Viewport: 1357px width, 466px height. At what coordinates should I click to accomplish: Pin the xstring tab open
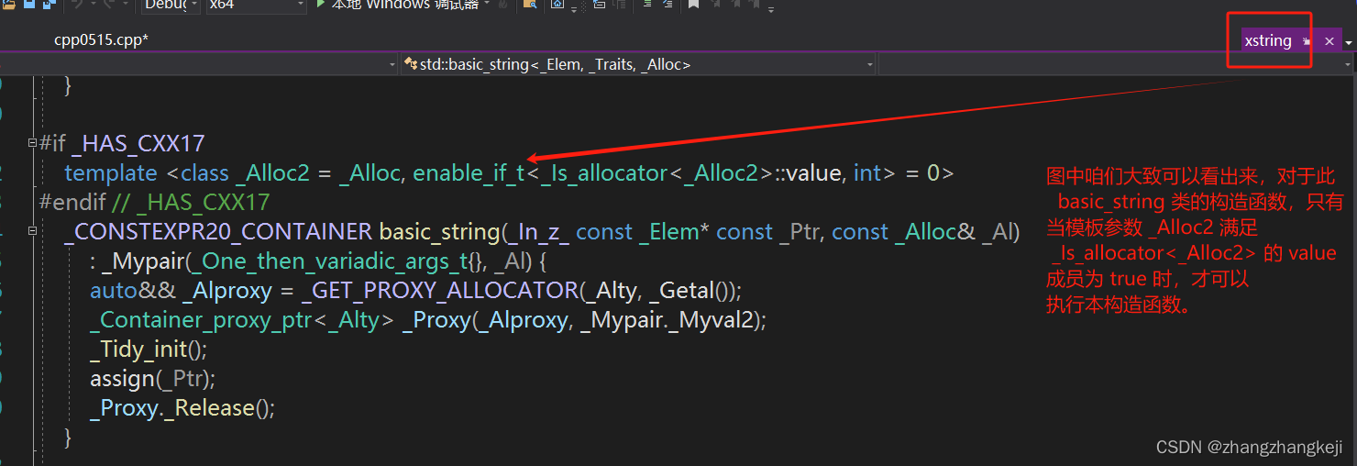(x=1307, y=41)
